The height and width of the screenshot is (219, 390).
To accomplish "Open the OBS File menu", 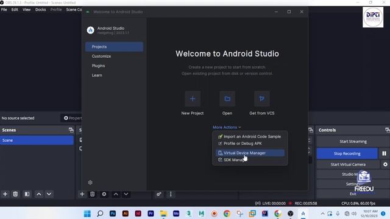I will pyautogui.click(x=4, y=10).
